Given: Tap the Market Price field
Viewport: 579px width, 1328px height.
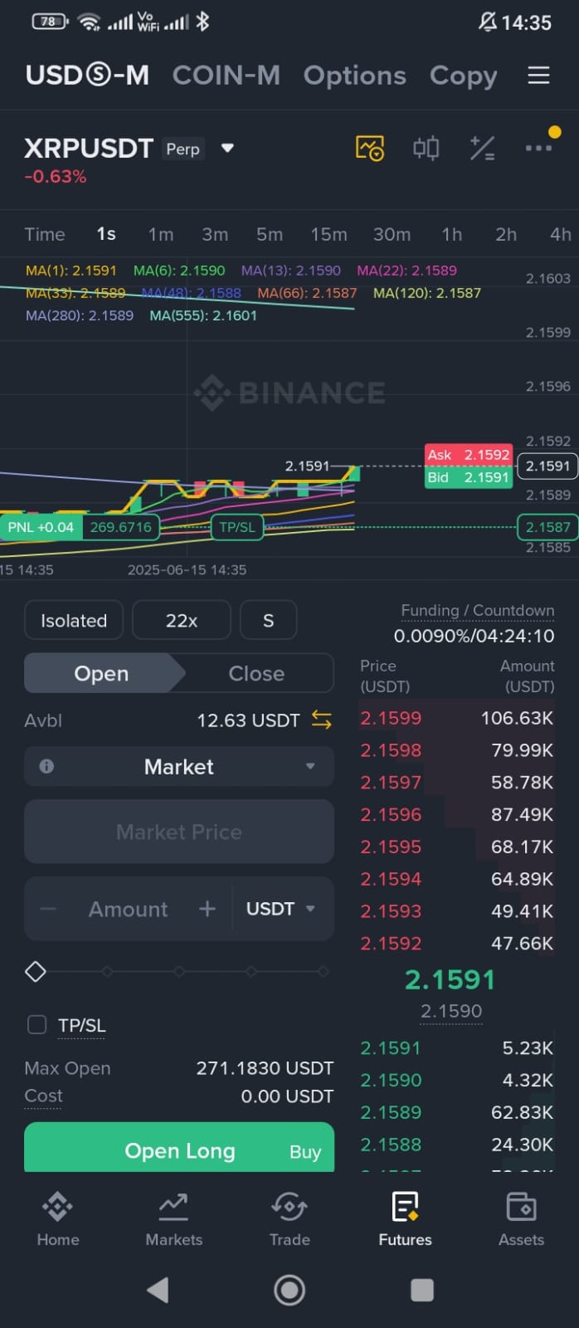Looking at the screenshot, I should (179, 832).
